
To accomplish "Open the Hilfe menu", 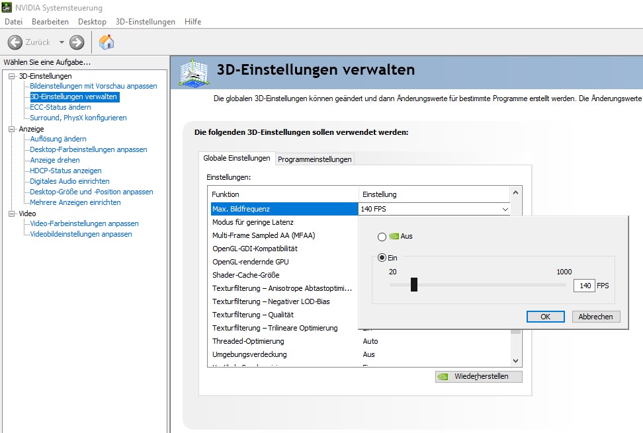I will point(193,22).
